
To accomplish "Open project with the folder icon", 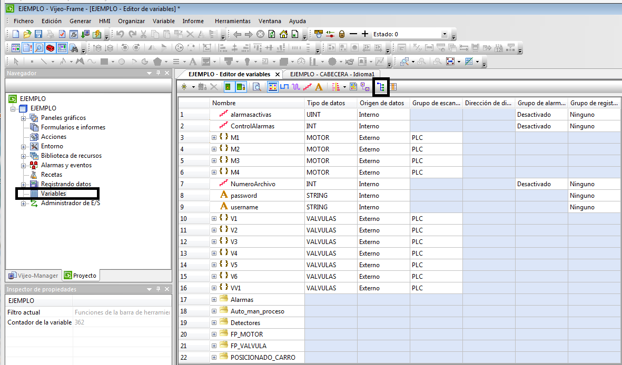I will click(x=27, y=35).
